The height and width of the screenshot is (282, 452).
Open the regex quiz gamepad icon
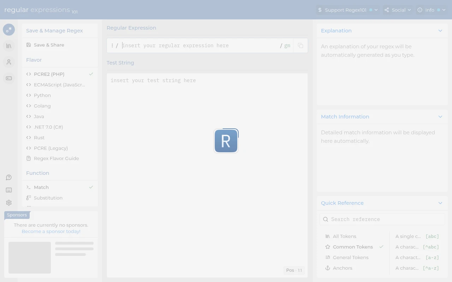9,78
